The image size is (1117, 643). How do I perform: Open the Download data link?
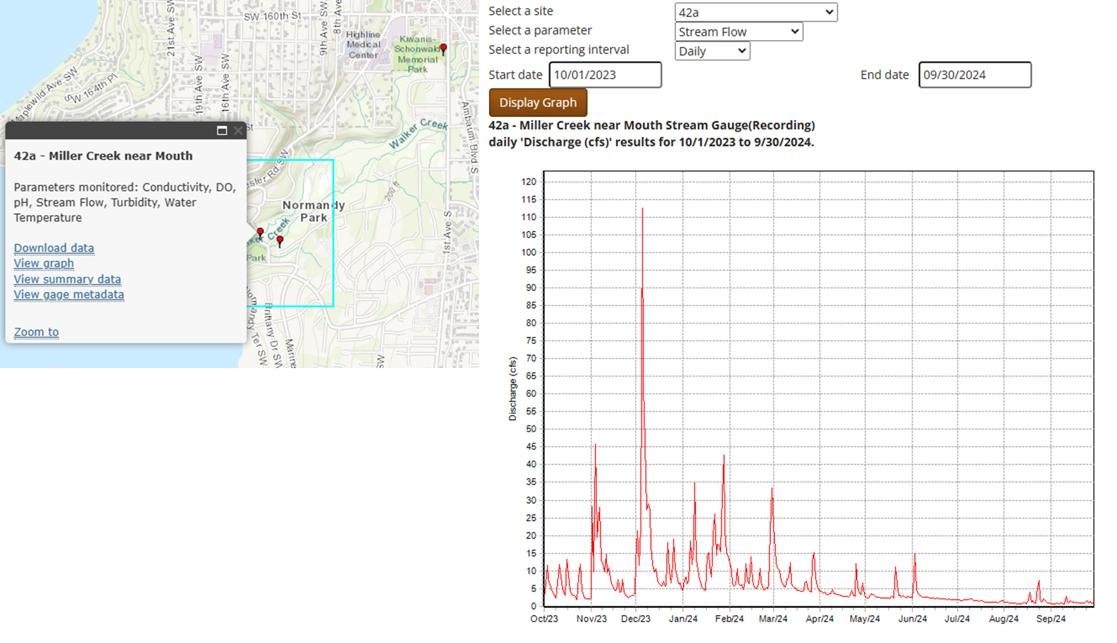pyautogui.click(x=54, y=247)
